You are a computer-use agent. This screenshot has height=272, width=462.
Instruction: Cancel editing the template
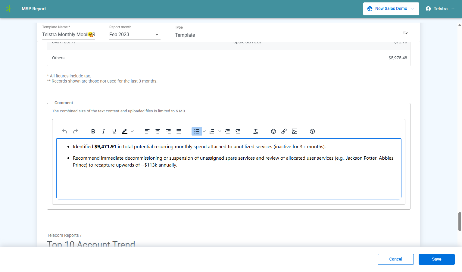396,259
